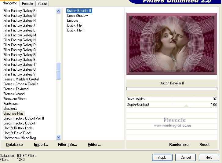
Task: Cancel the filter dialog
Action: [x=185, y=157]
